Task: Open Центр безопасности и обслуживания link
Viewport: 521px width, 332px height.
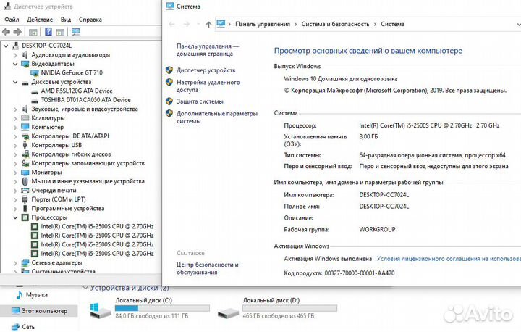Action: (x=208, y=268)
